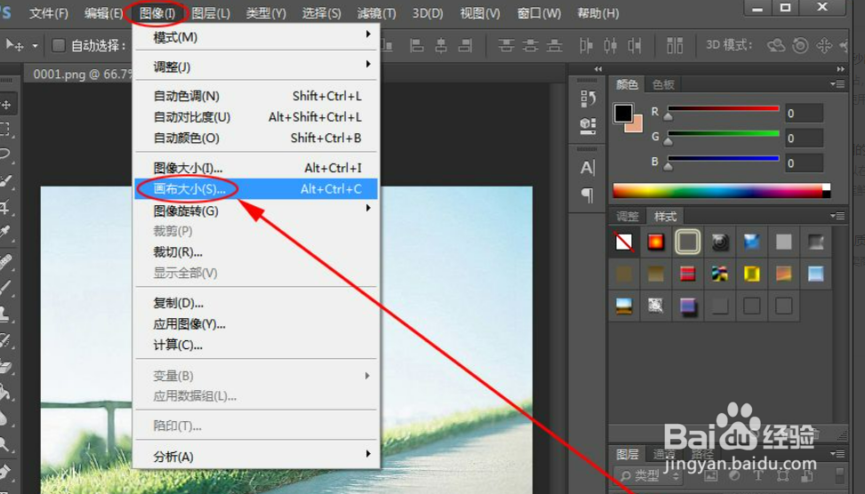Click the foreground black color swatch

(623, 113)
